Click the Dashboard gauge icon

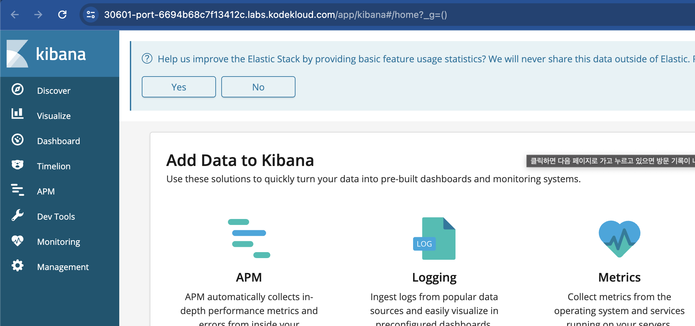[x=18, y=140]
